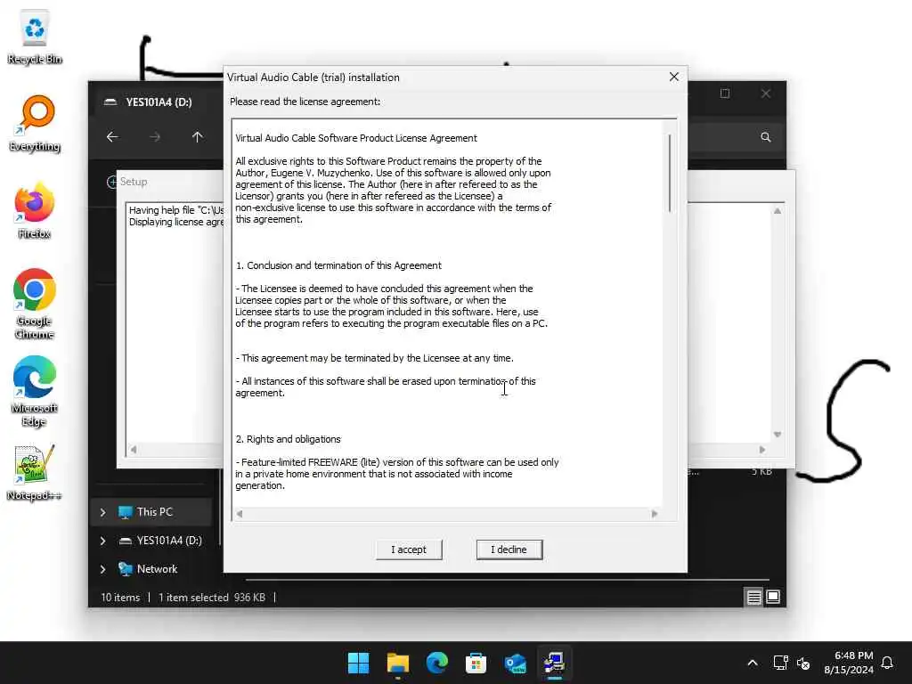Open network status tray icon
The height and width of the screenshot is (684, 912).
pos(780,663)
